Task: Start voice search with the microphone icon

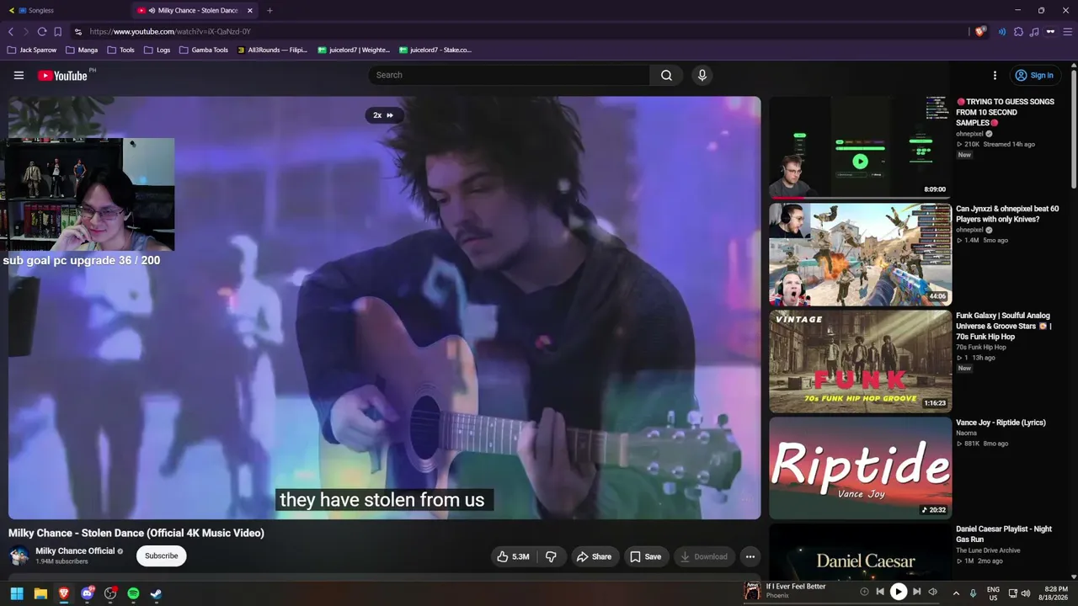Action: pos(702,75)
